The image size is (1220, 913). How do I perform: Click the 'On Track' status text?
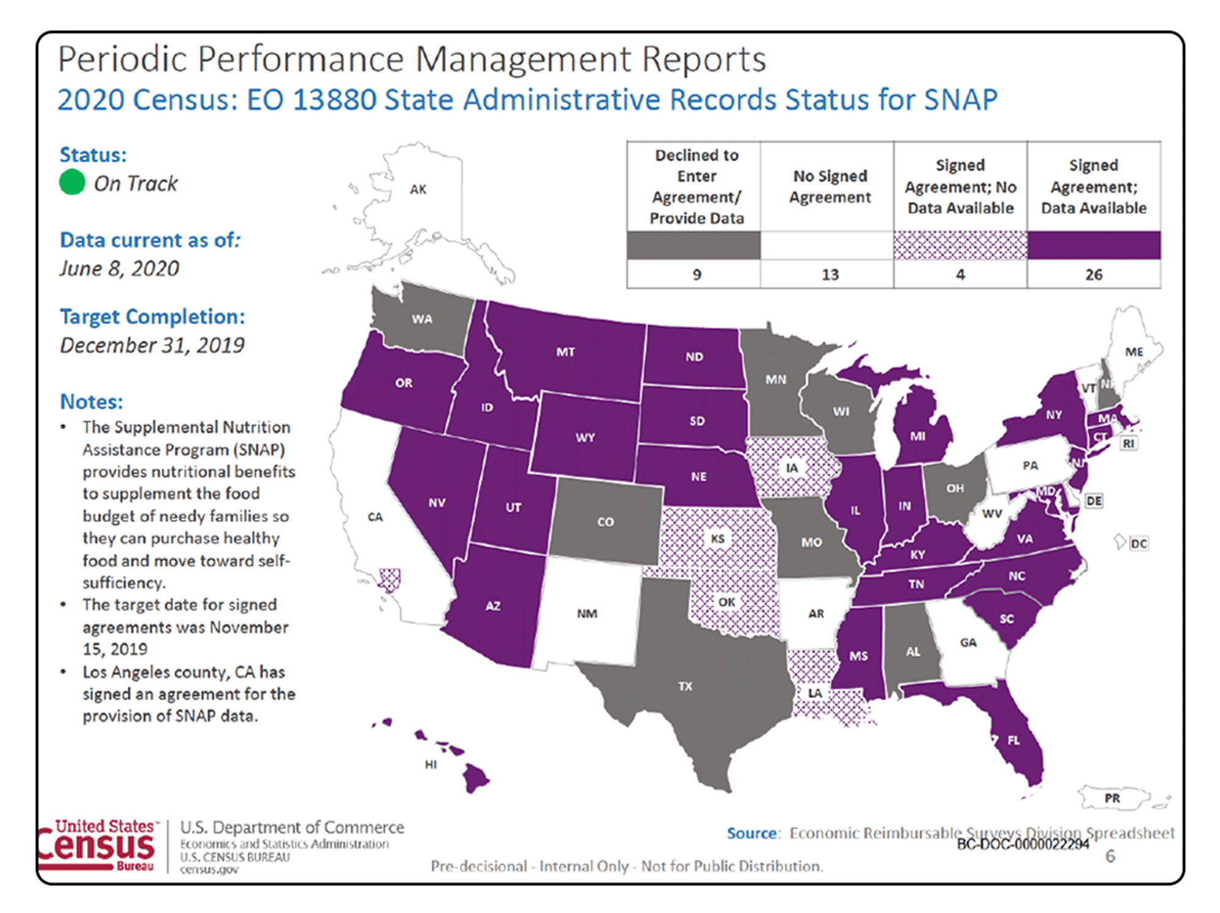tap(135, 183)
